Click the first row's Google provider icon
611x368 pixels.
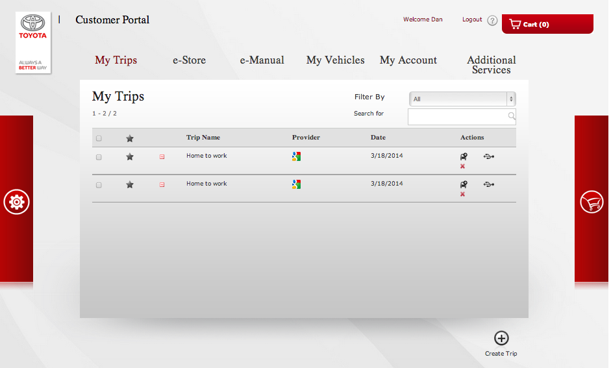[x=296, y=156]
